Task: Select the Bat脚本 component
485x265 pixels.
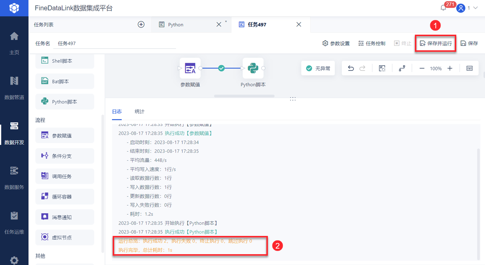Action: click(64, 81)
